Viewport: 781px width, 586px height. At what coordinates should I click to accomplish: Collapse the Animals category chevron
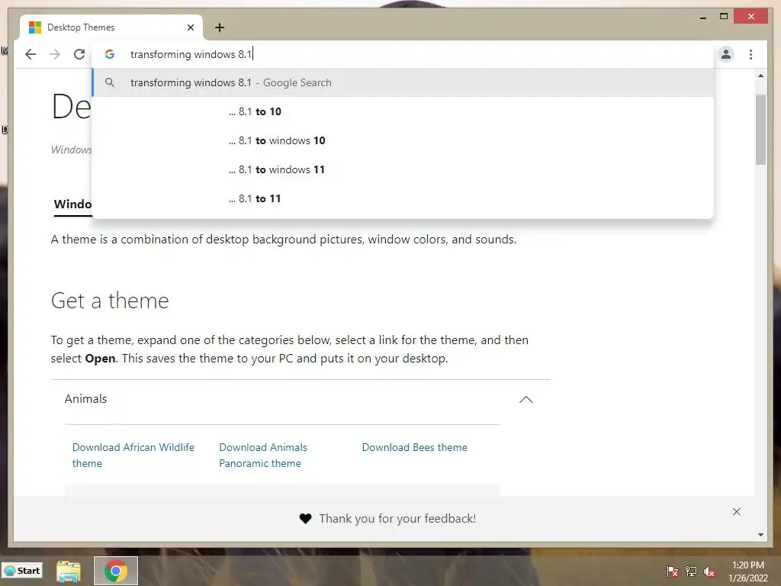coord(526,400)
